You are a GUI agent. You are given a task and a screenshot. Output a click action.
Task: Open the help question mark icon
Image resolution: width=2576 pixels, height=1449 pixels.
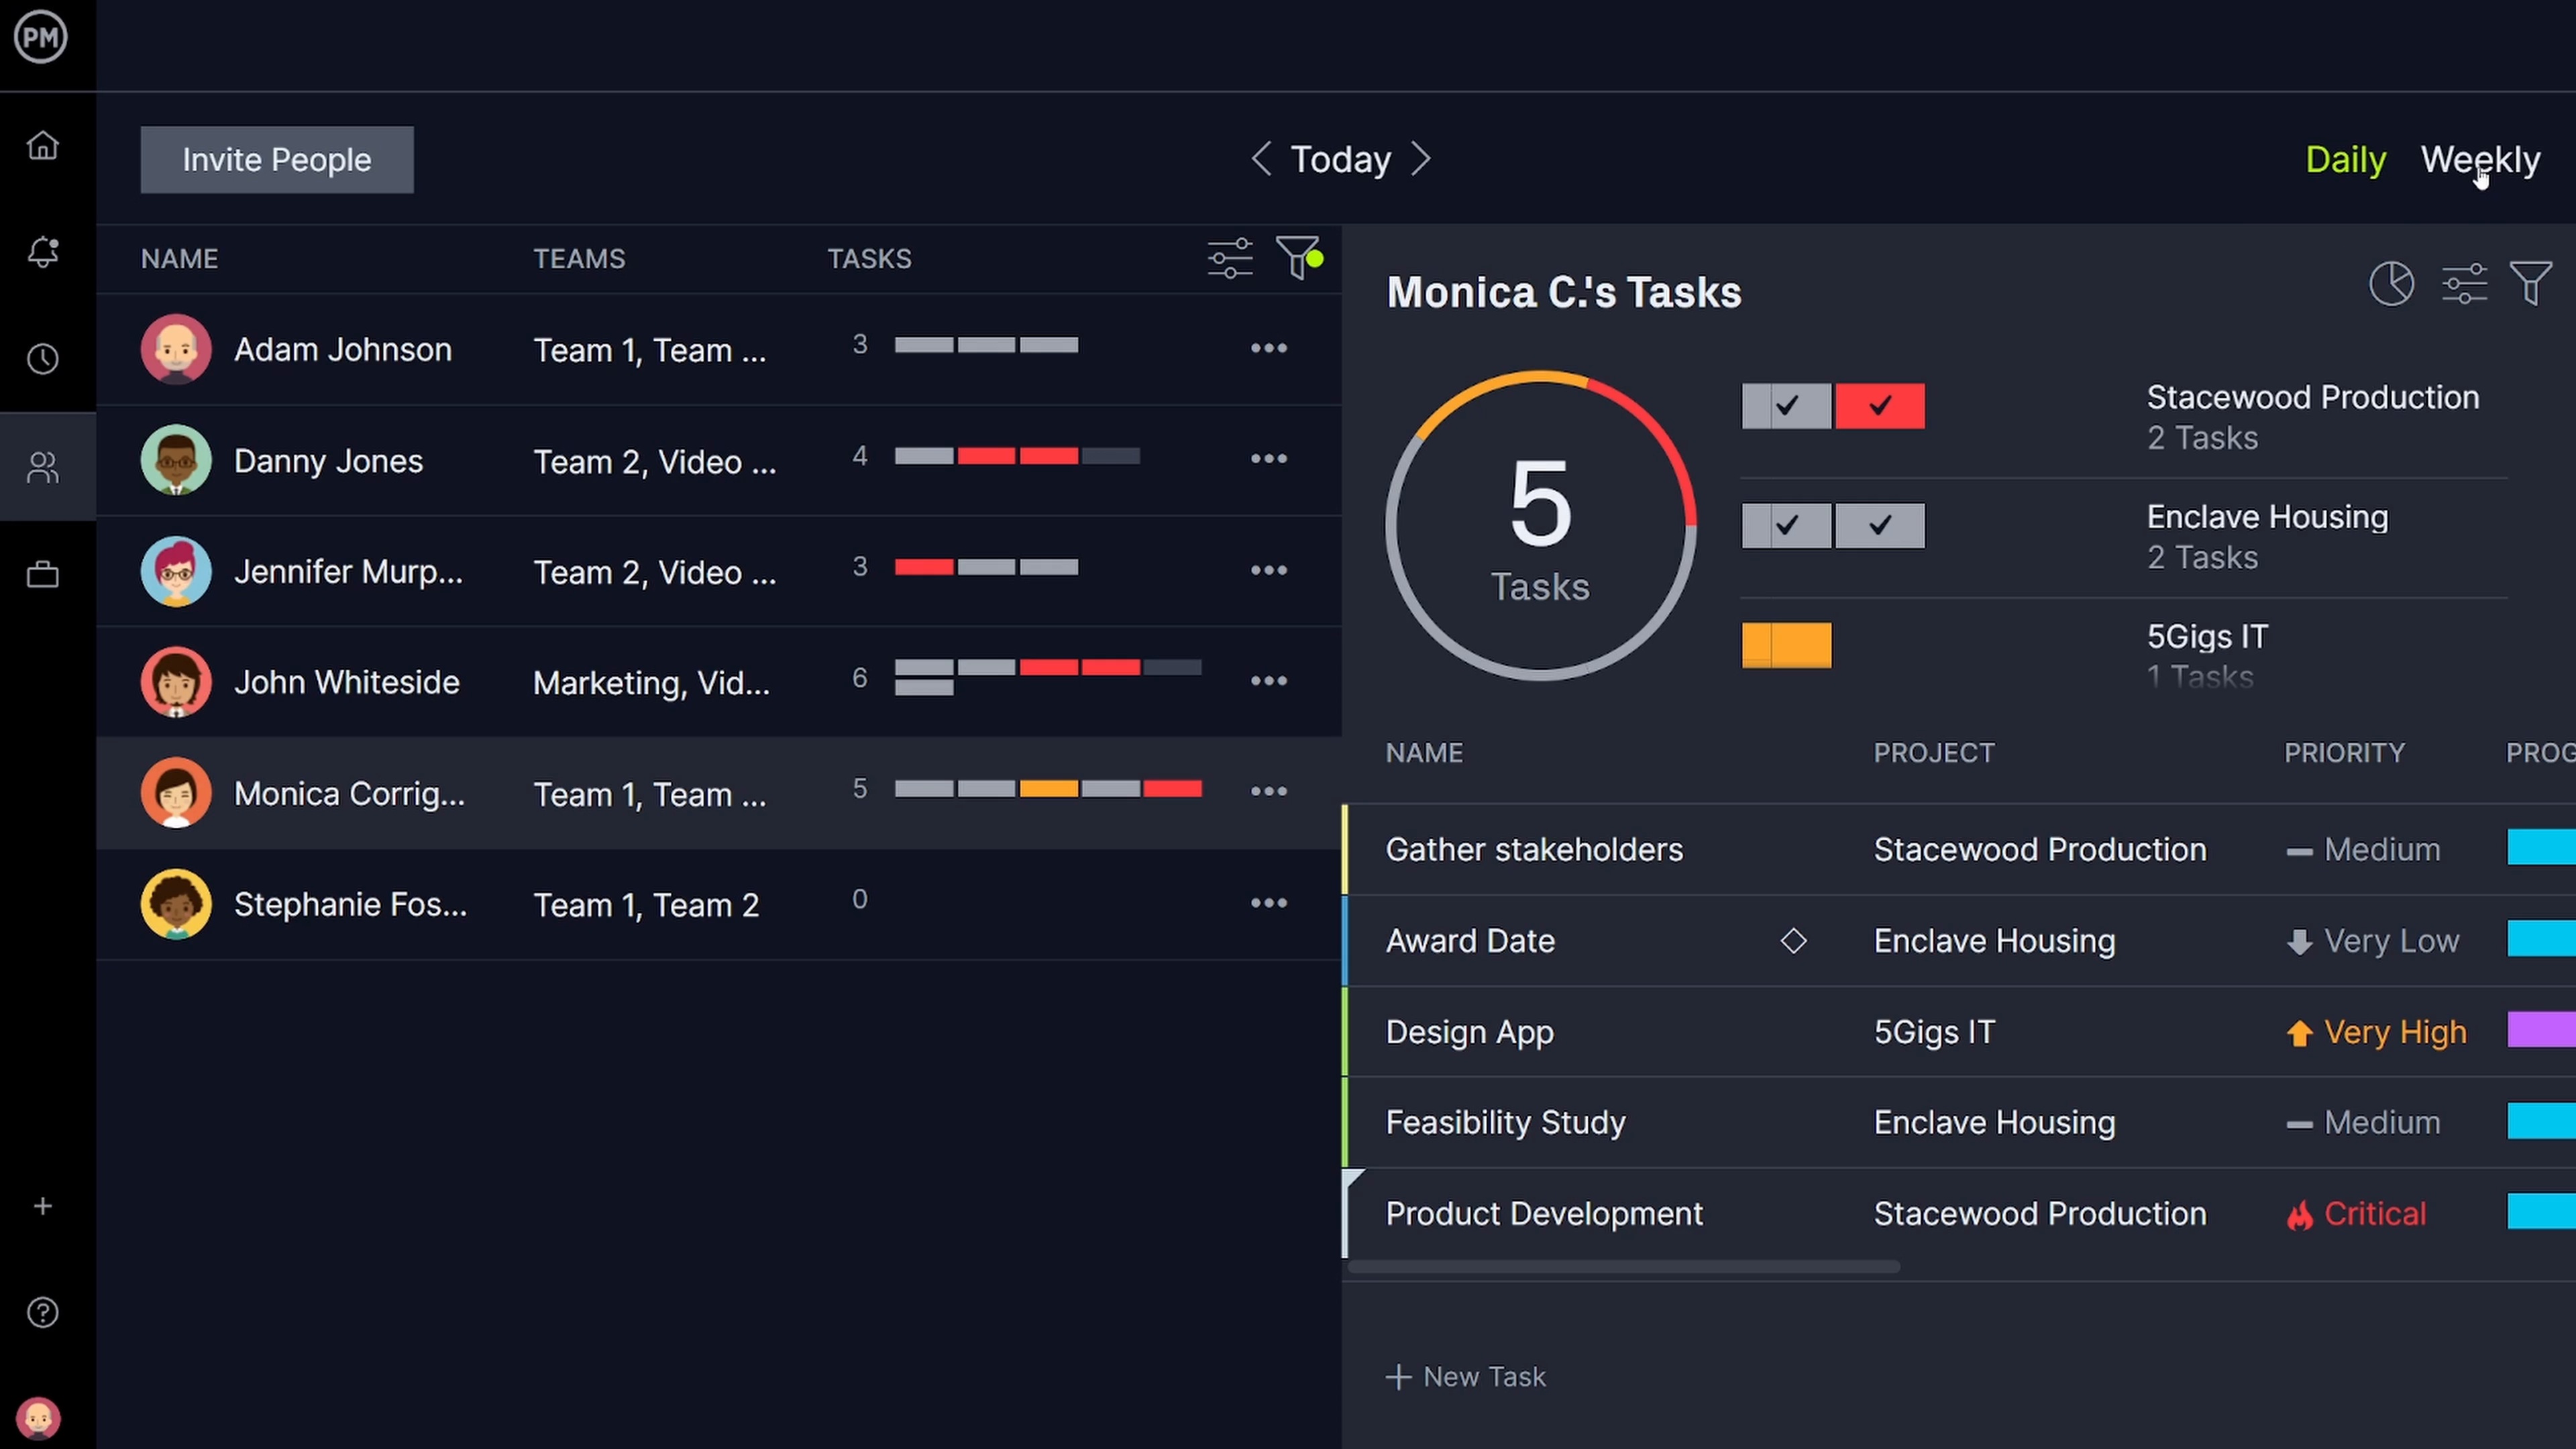tap(42, 1312)
